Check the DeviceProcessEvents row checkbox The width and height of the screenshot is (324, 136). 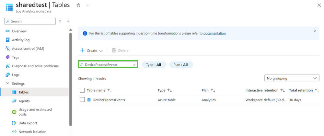click(x=82, y=100)
